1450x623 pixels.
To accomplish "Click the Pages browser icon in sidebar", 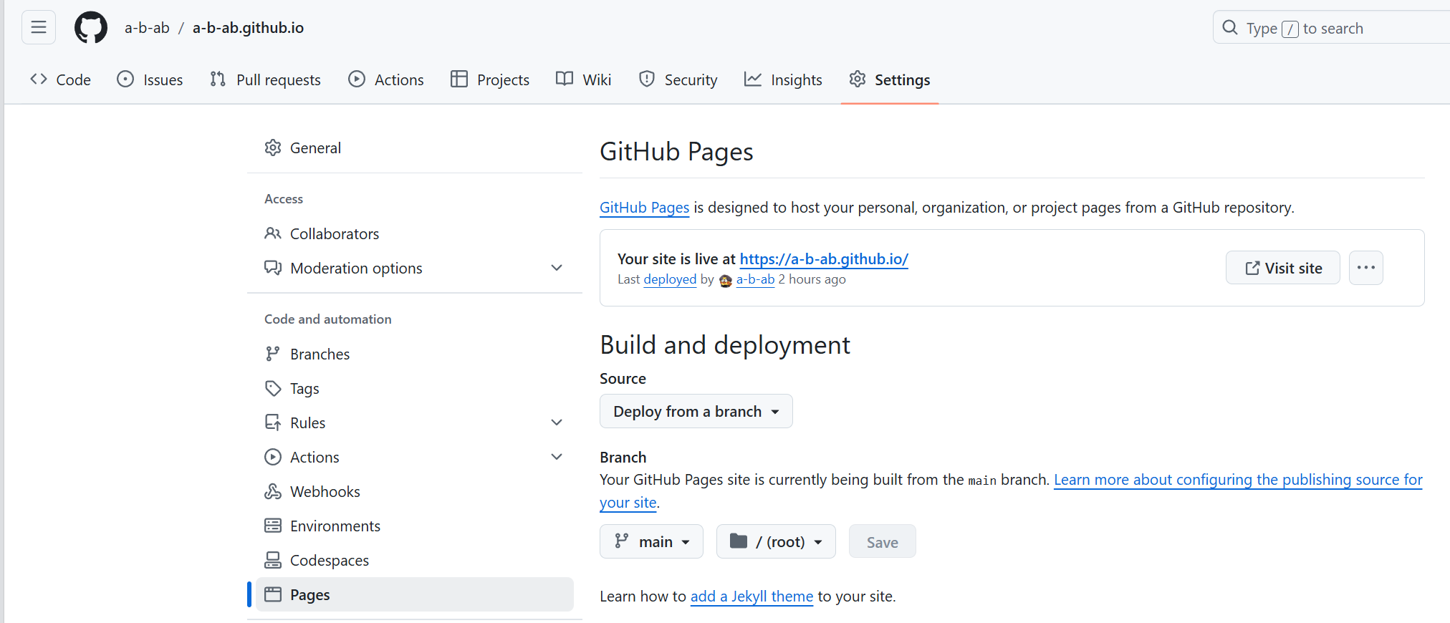I will (x=273, y=594).
